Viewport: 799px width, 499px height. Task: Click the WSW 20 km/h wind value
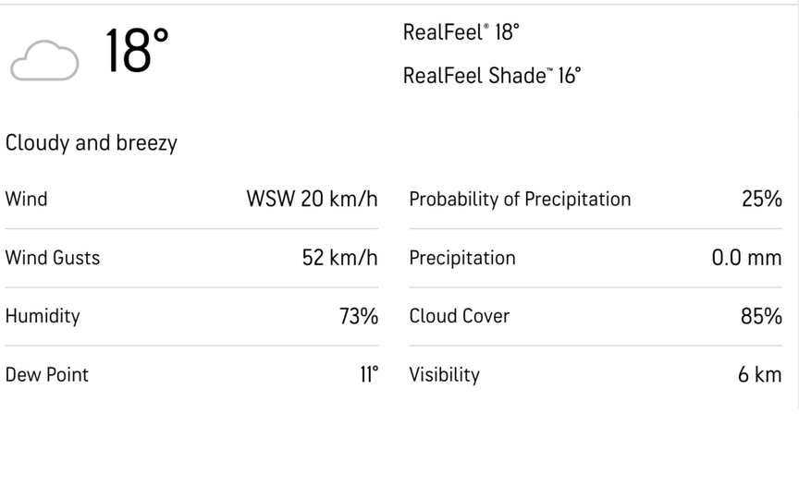(312, 199)
